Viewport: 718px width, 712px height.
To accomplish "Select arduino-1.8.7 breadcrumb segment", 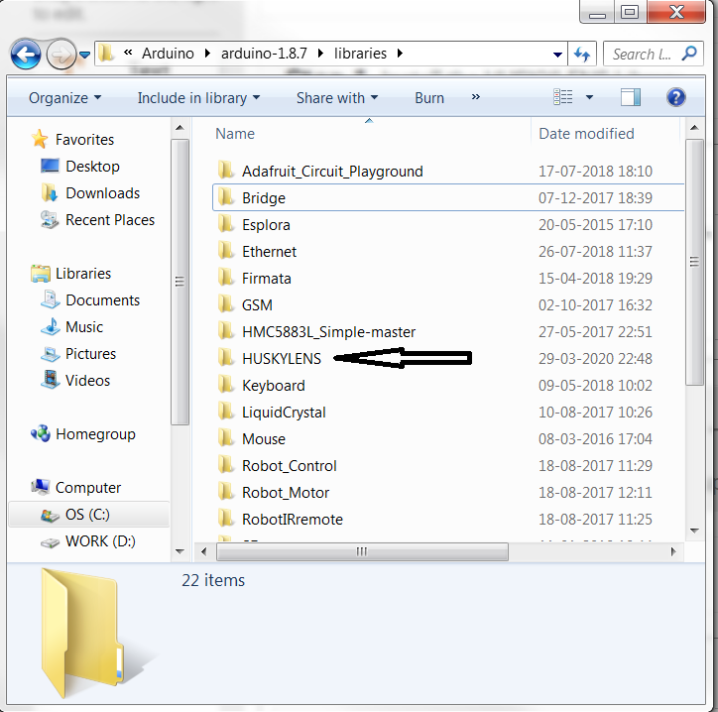I will pyautogui.click(x=264, y=54).
